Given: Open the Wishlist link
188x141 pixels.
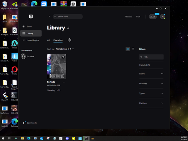Looking at the screenshot, I should tap(129, 17).
